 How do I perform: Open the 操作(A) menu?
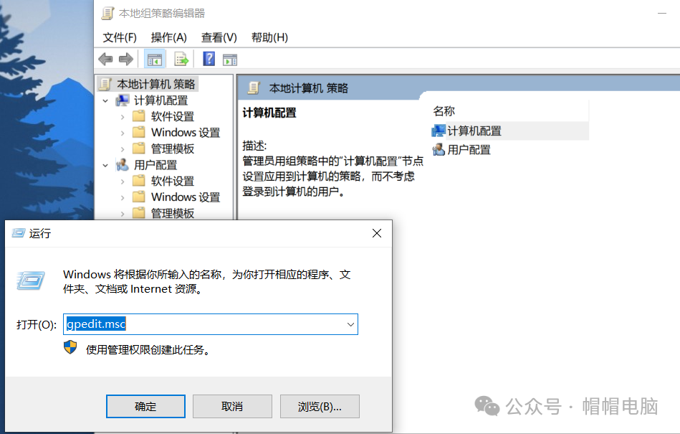168,37
